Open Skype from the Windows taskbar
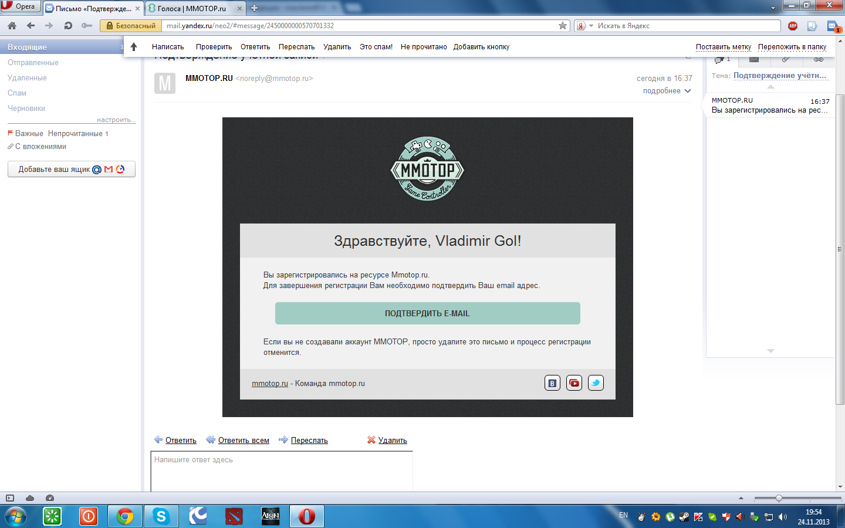Image resolution: width=845 pixels, height=528 pixels. 161,516
